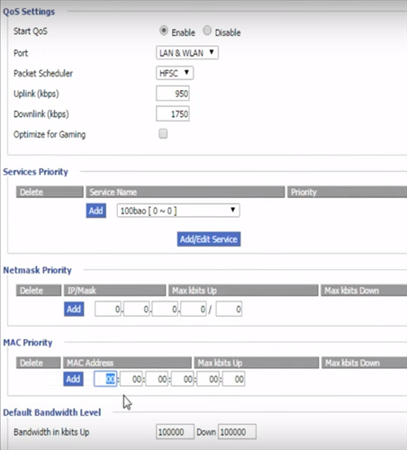Image resolution: width=407 pixels, height=450 pixels.
Task: Open the Port LAN & WLAN dropdown
Action: pyautogui.click(x=187, y=53)
